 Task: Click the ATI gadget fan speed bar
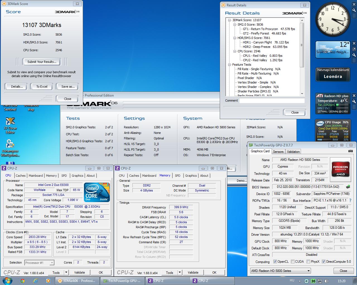pos(342,105)
